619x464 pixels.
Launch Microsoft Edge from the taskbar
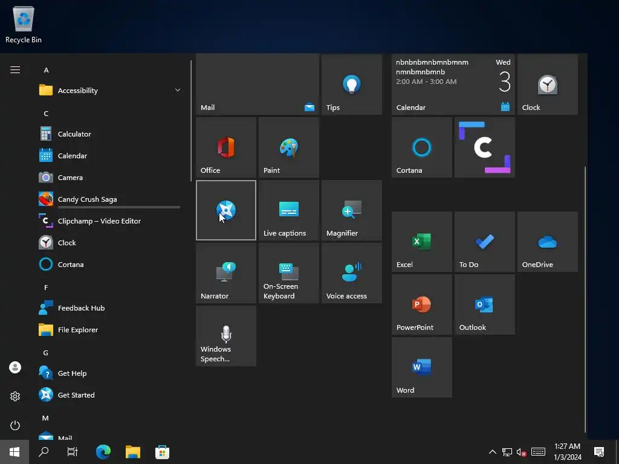click(x=103, y=452)
